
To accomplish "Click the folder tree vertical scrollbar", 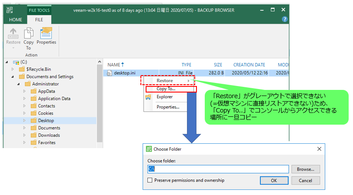I will point(100,103).
